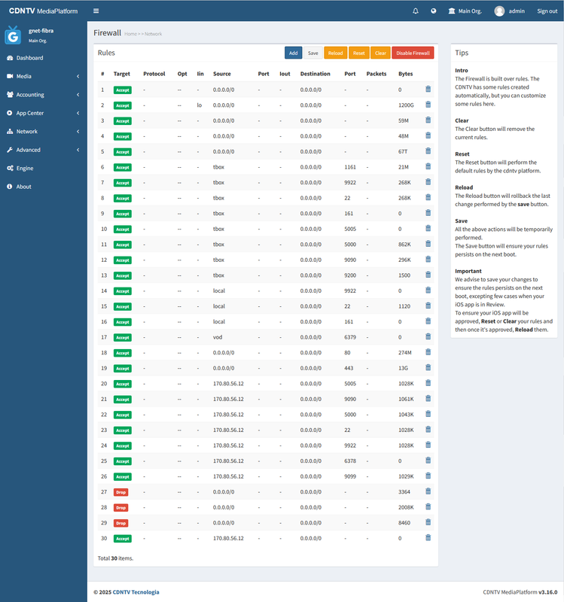The width and height of the screenshot is (564, 602).
Task: Delete the Drop rule 27
Action: (x=428, y=491)
